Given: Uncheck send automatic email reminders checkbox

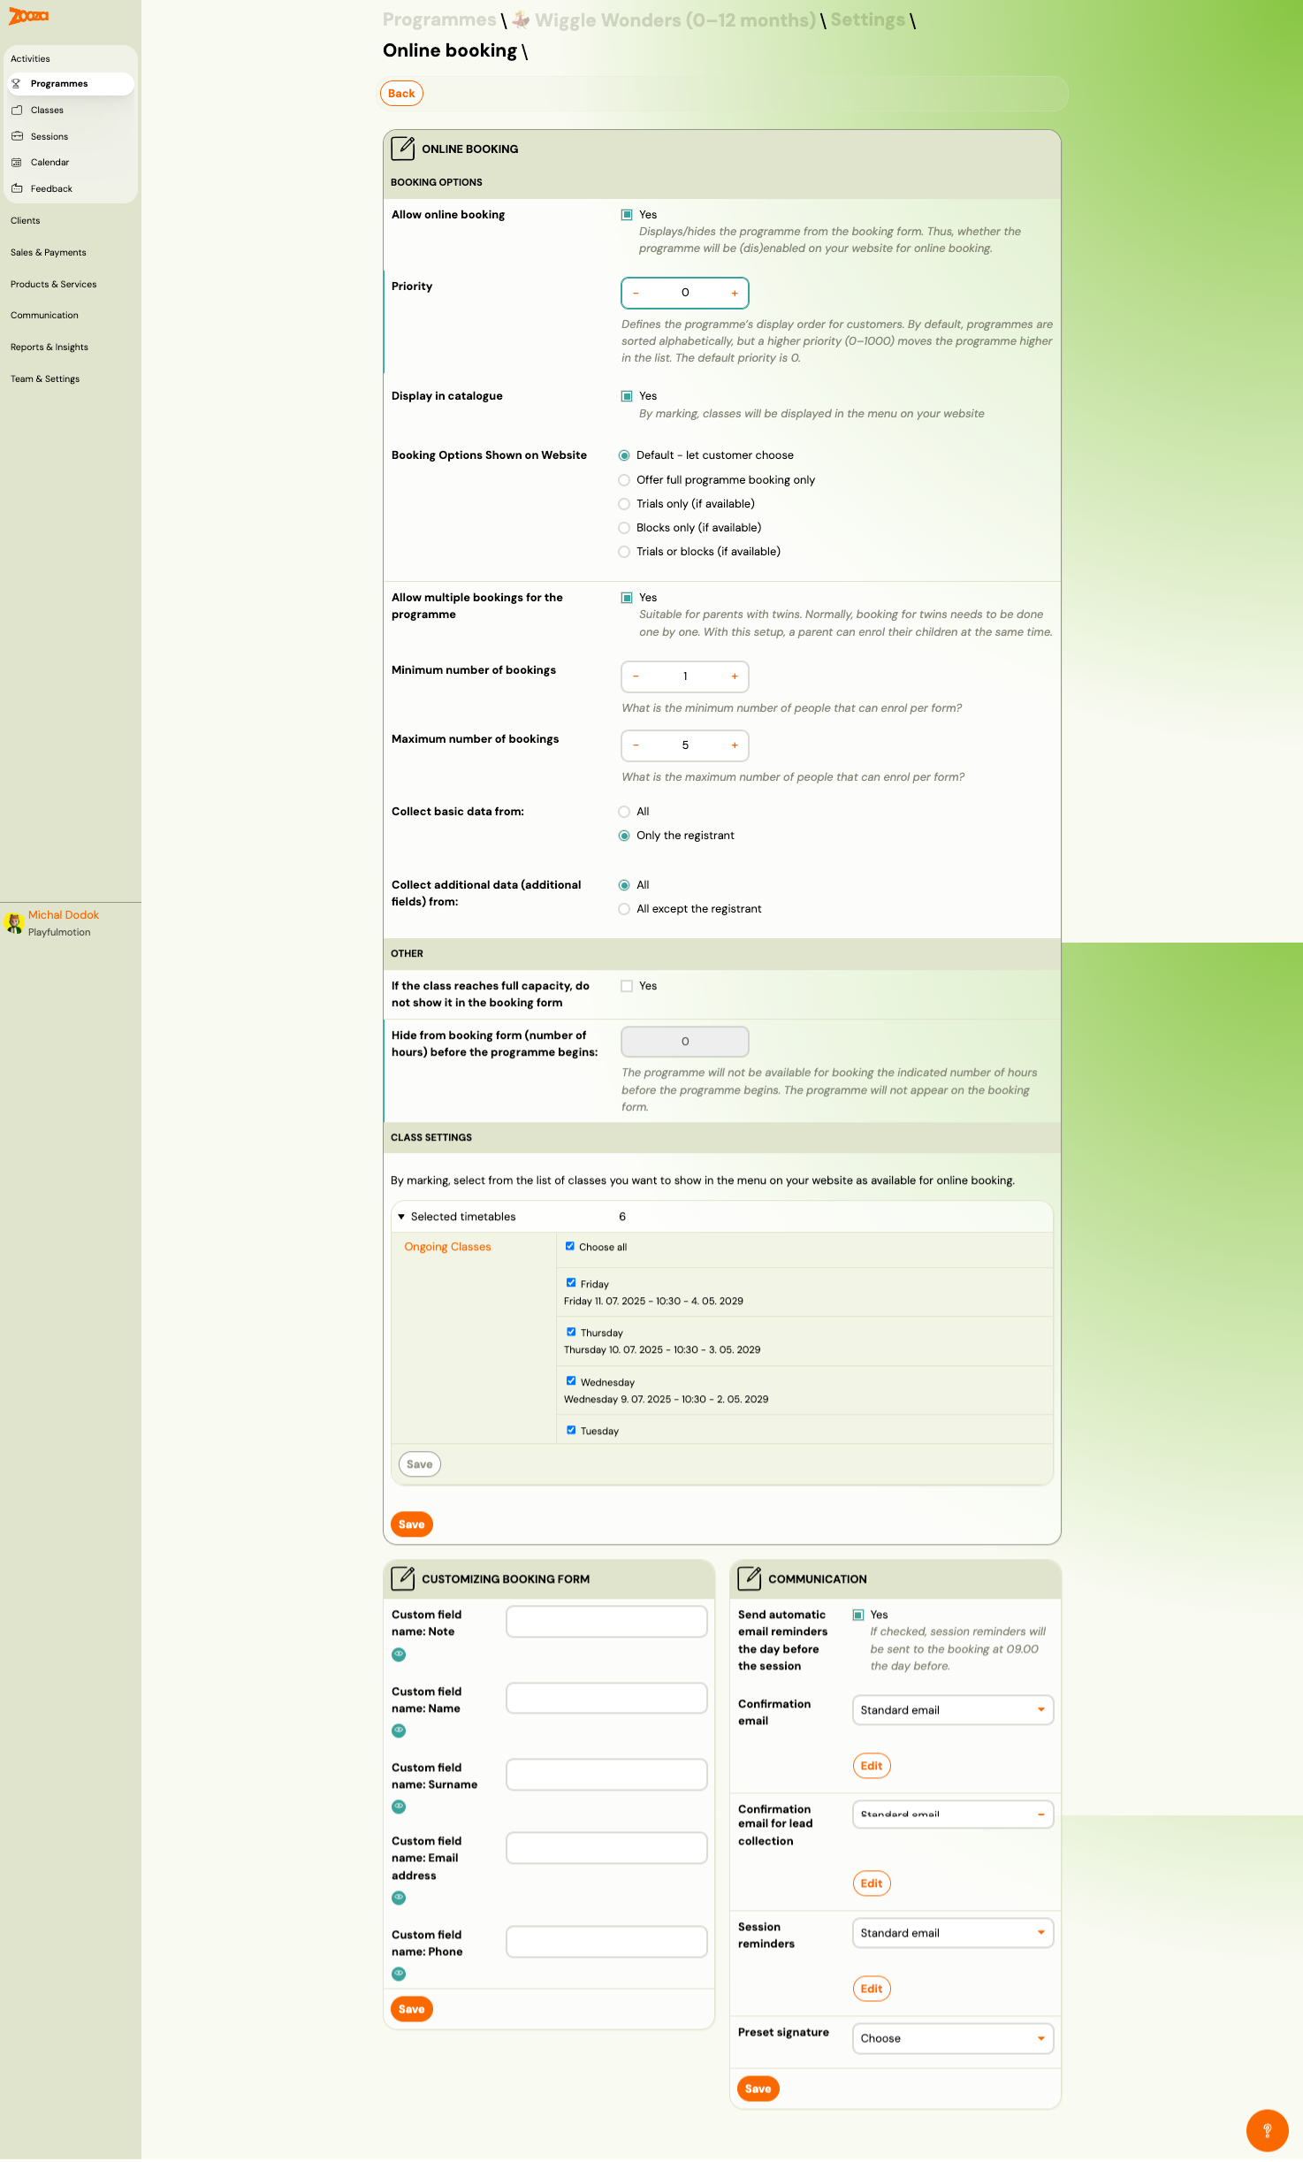Looking at the screenshot, I should pyautogui.click(x=858, y=1615).
